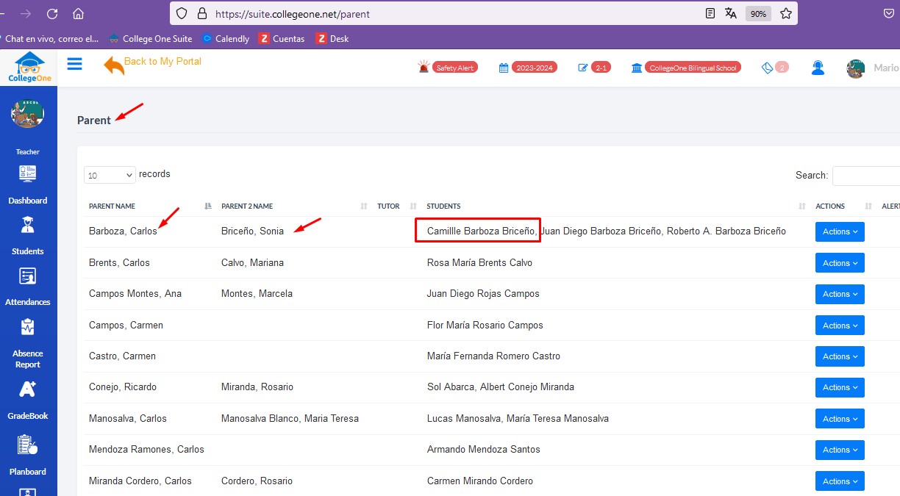
Task: Open the Cuentas bookmark
Action: coord(282,39)
